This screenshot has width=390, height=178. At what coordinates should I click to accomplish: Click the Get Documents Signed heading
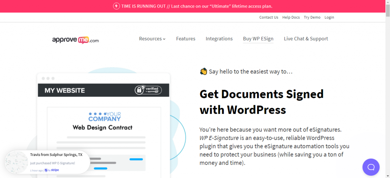[x=261, y=102]
